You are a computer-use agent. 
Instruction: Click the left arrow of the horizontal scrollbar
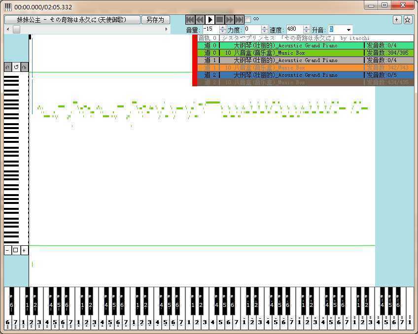click(x=8, y=29)
